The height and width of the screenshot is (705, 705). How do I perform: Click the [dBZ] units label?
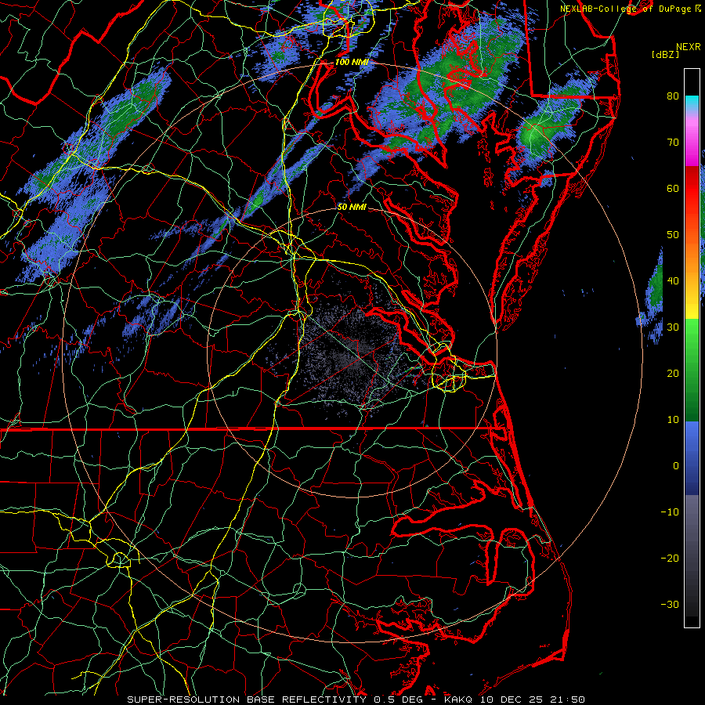pos(665,55)
